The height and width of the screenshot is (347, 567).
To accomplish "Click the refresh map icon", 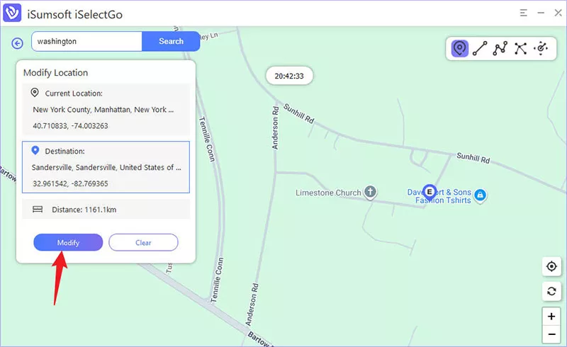I will [x=551, y=291].
